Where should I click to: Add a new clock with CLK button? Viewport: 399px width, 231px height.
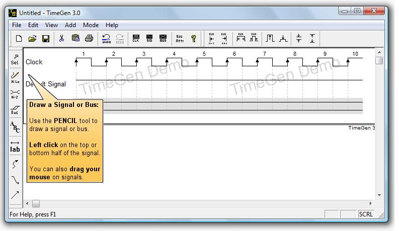[x=136, y=39]
